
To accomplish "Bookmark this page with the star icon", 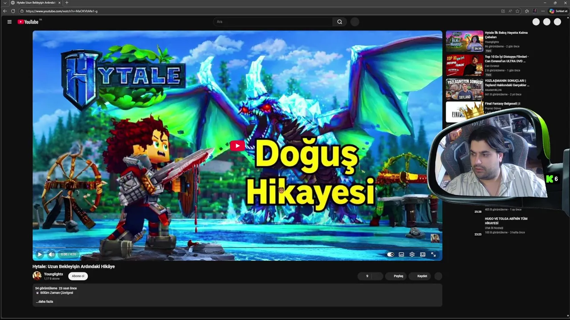I will pyautogui.click(x=517, y=11).
